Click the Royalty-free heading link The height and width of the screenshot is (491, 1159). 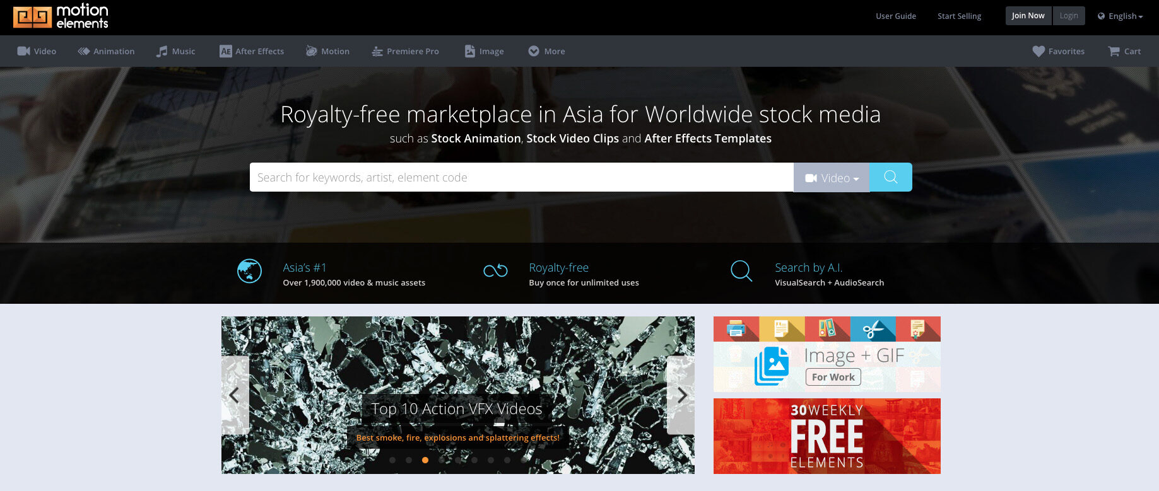(x=559, y=268)
